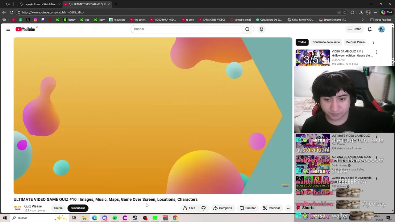Image resolution: width=395 pixels, height=222 pixels.
Task: Open the VIDEO GAME QUIZ #11 thumbnail
Action: coord(313,58)
